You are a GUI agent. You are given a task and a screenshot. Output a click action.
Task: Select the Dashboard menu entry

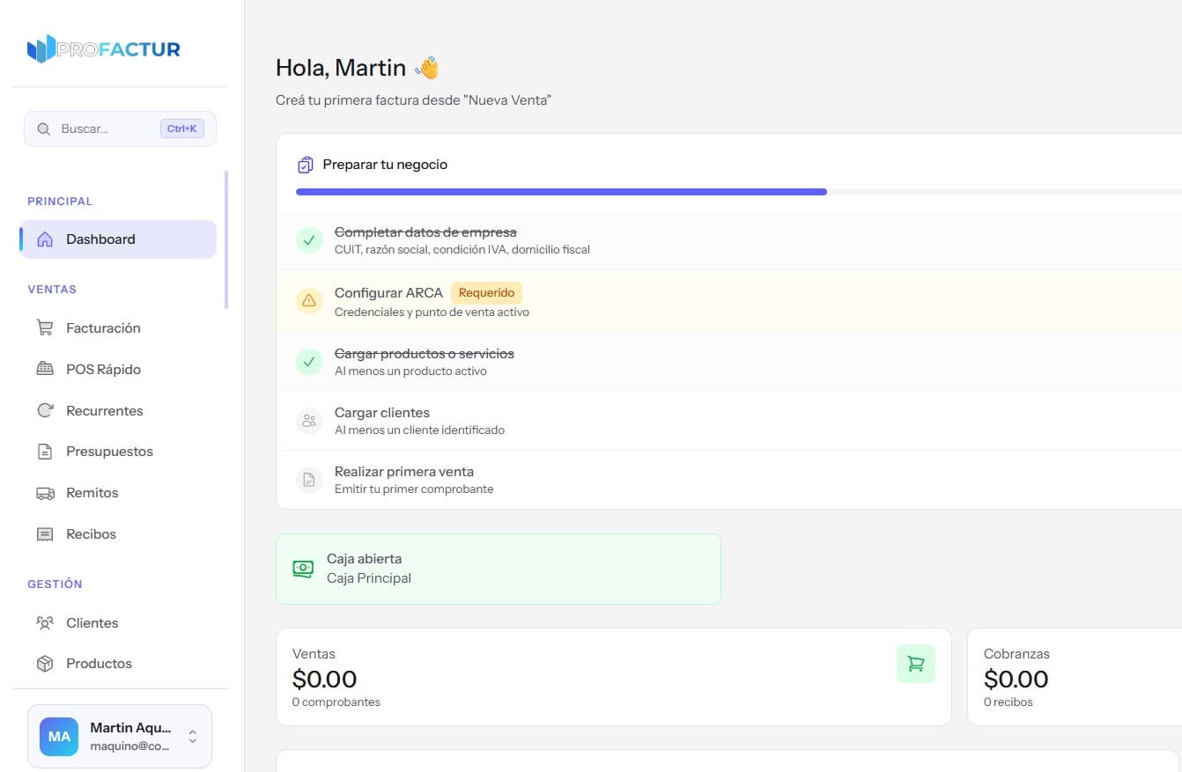pos(100,239)
